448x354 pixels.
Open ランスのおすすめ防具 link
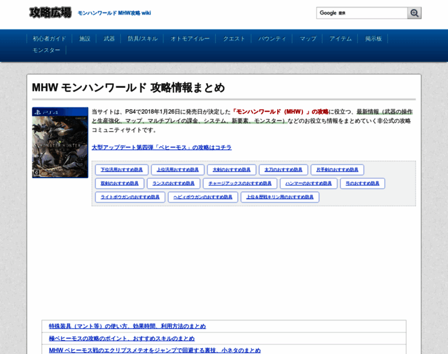coord(173,183)
